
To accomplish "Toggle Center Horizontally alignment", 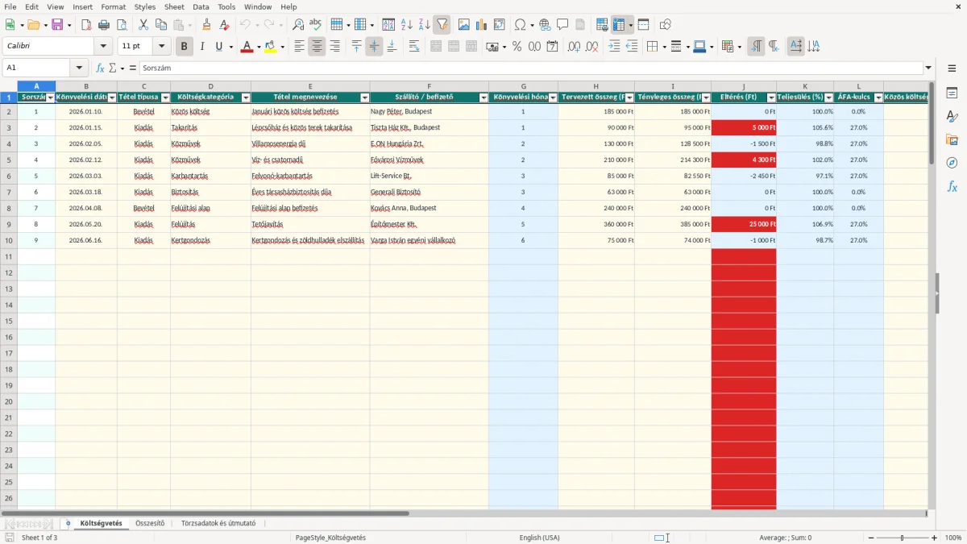I will coord(317,47).
